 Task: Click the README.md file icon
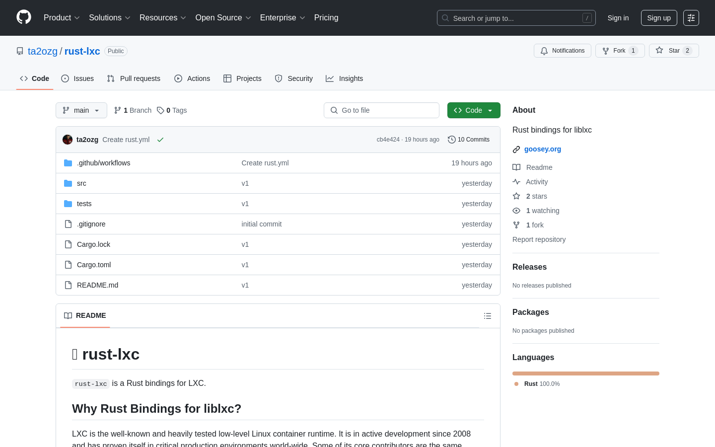pos(68,285)
